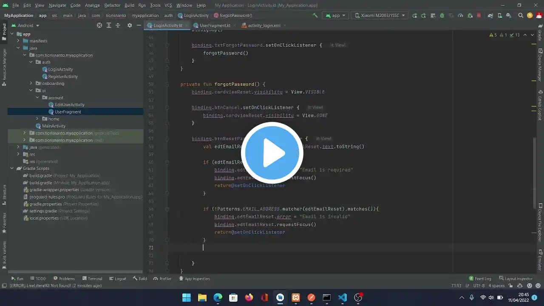Open the app run configuration dropdown
This screenshot has height=306, width=544.
tap(336, 15)
